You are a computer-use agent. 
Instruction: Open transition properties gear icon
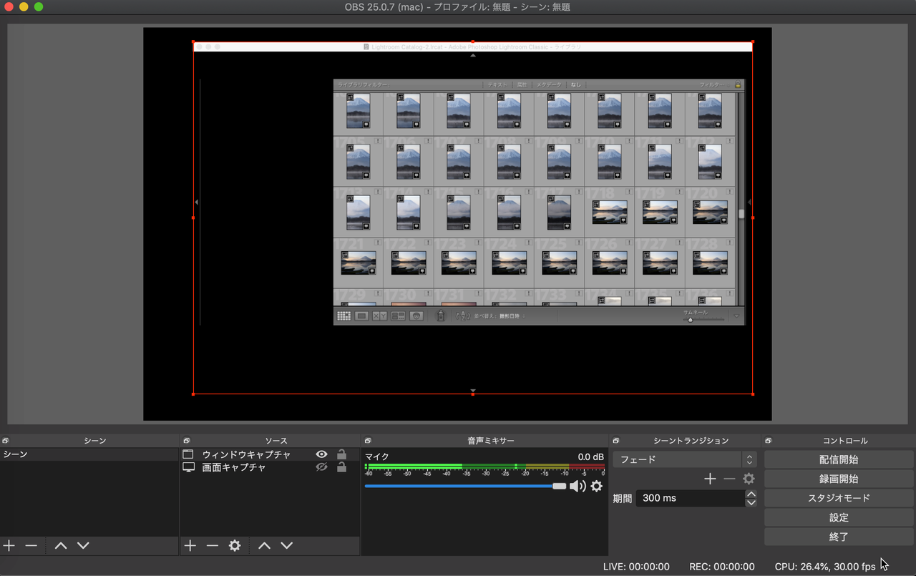[749, 479]
